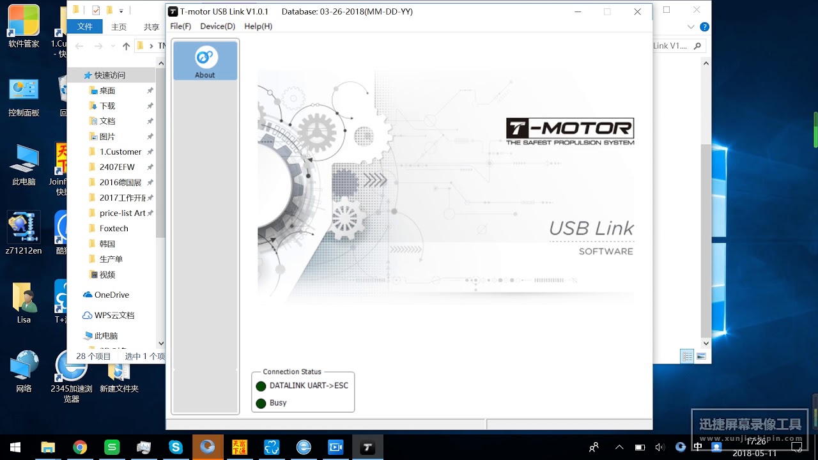Select 此电脑 desktop icon
Viewport: 818px width, 460px height.
pyautogui.click(x=24, y=166)
